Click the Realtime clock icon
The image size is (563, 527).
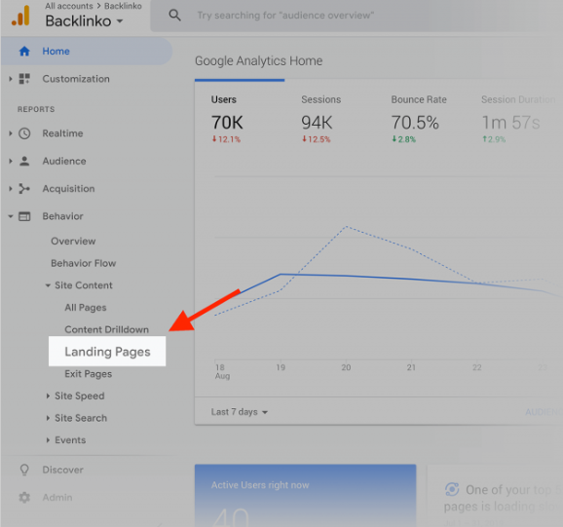pyautogui.click(x=24, y=133)
